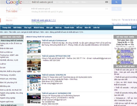Click the blue Google search magnifier button
This screenshot has height=106, width=137.
coord(116,2)
